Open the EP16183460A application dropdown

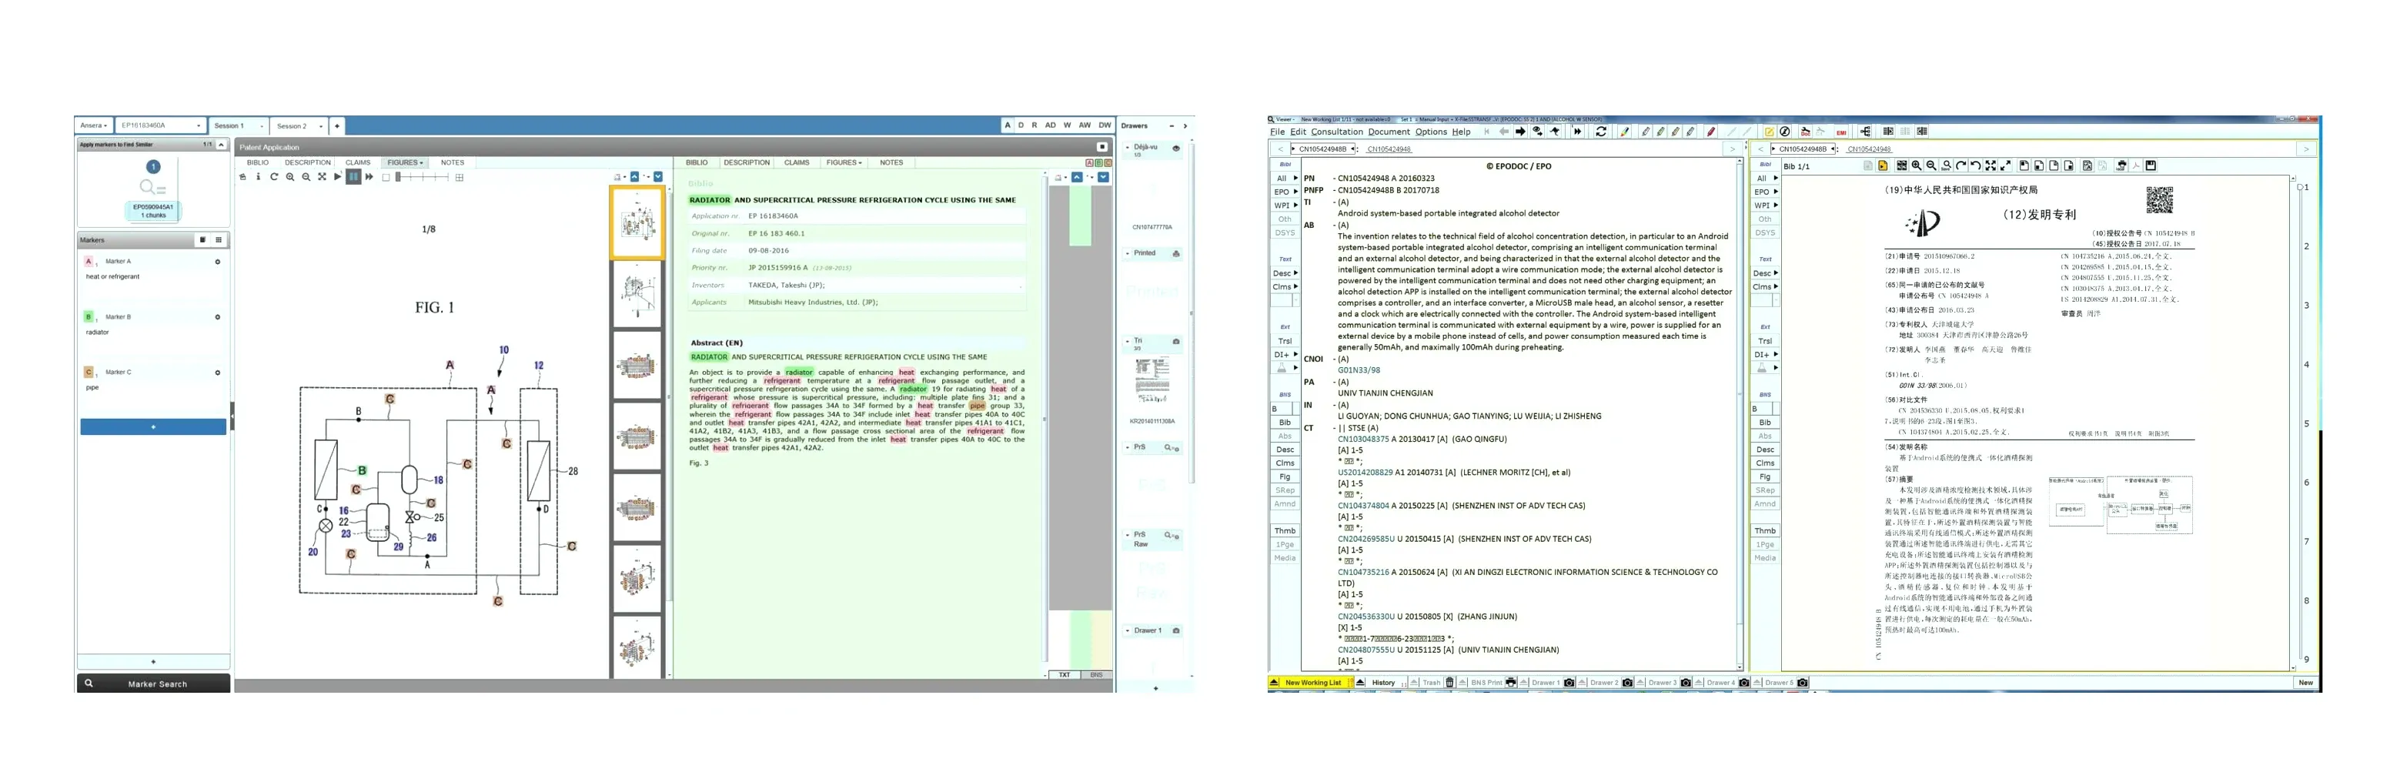[x=161, y=125]
